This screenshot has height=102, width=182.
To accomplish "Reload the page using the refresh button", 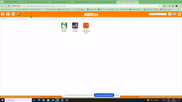I will pos(9,6).
